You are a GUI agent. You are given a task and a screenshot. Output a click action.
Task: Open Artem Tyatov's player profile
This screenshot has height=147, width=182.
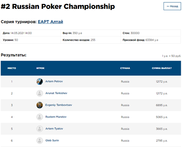(x=54, y=128)
